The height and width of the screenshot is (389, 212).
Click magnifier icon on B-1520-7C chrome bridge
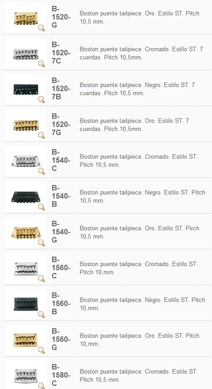pyautogui.click(x=41, y=63)
